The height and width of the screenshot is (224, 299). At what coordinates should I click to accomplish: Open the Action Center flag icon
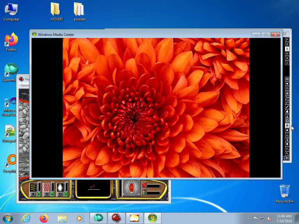255,218
